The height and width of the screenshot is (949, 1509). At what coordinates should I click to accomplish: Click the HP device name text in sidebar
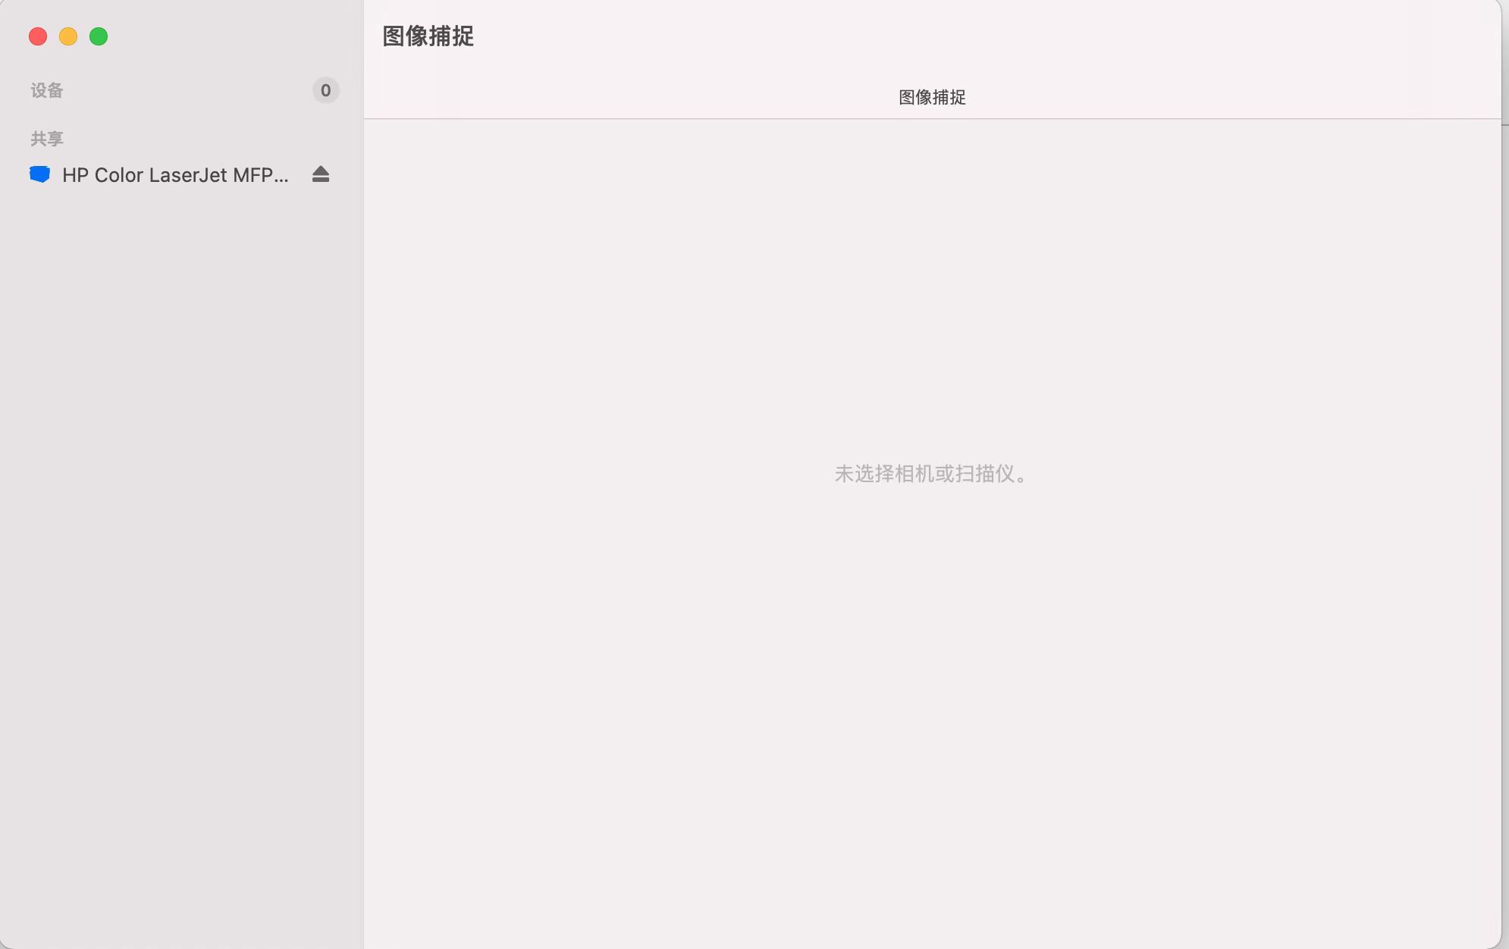click(x=176, y=174)
